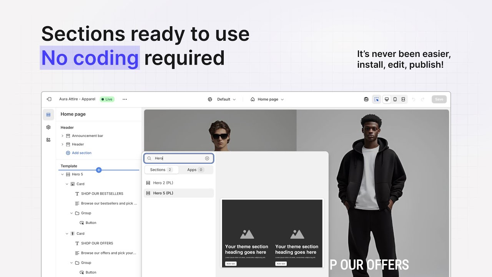Collapse the Hero 5 section
The height and width of the screenshot is (277, 492).
(x=62, y=174)
